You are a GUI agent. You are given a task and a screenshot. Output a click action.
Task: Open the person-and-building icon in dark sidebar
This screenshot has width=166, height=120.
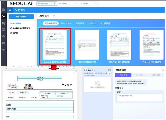pyautogui.click(x=3, y=36)
